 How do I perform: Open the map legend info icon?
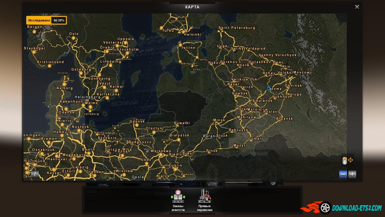[x=35, y=174]
